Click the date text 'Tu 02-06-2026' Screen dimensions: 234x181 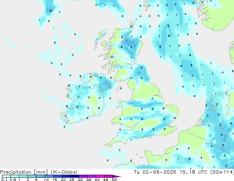click(155, 172)
